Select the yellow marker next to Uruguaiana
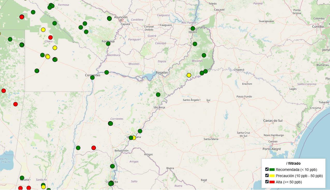The image size is (330, 190). click(134, 138)
